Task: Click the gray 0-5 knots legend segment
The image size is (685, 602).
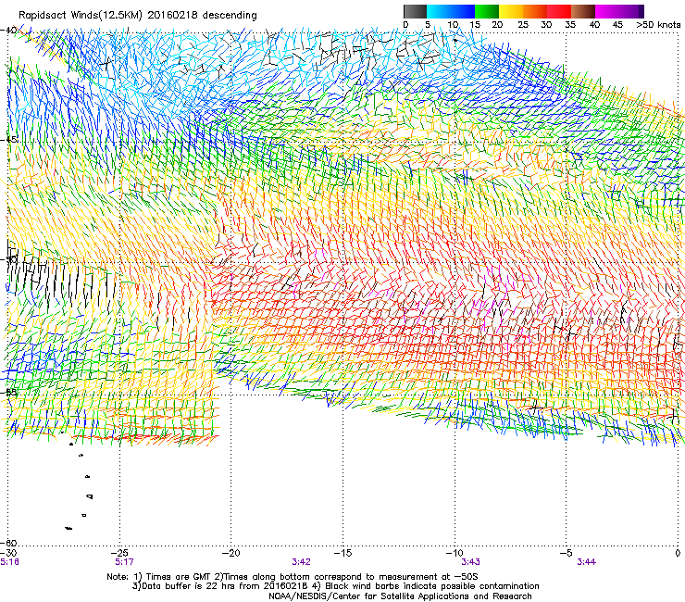Action: 415,11
